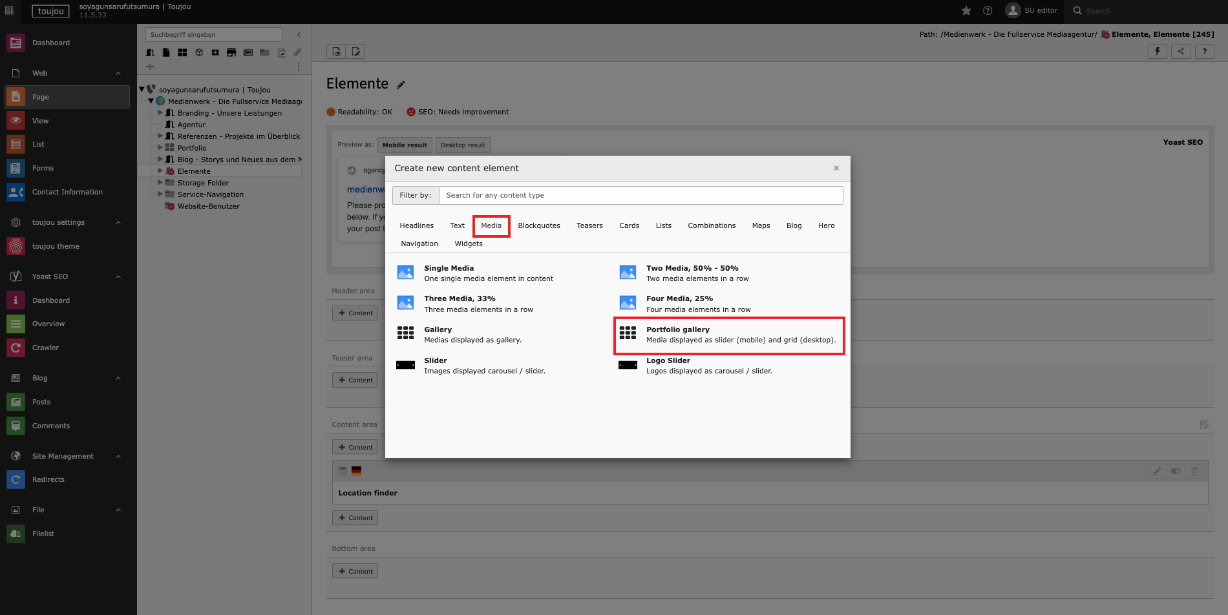The width and height of the screenshot is (1228, 615).
Task: Choose the Single Media image icon
Action: point(405,273)
